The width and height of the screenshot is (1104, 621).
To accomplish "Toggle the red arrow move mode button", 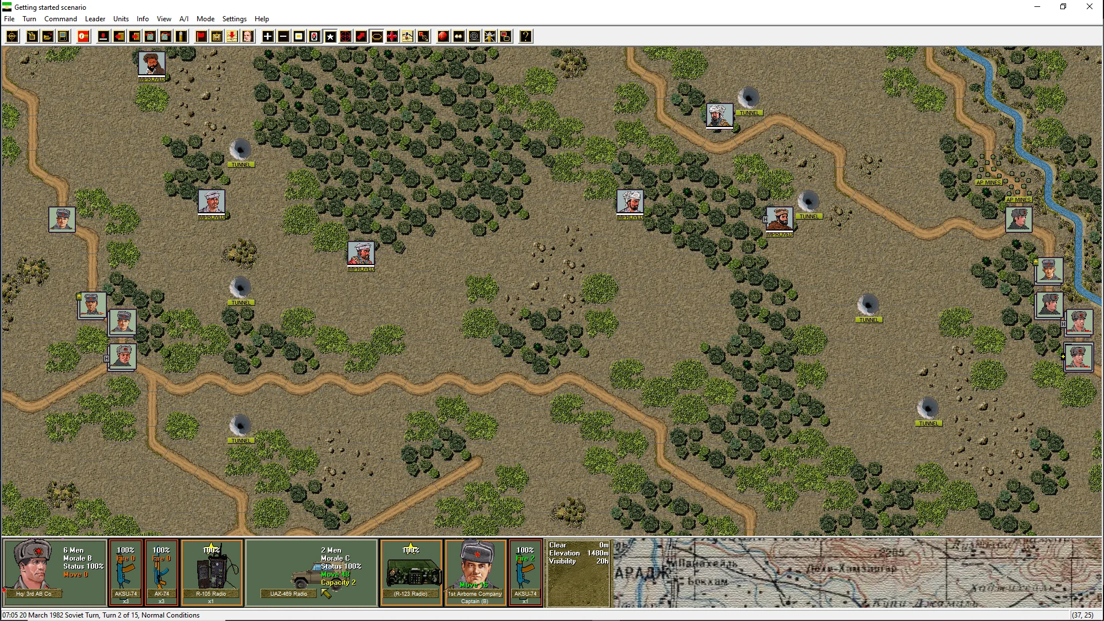I will pos(361,37).
